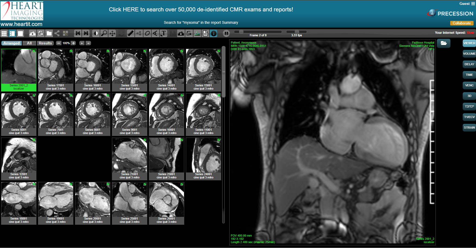This screenshot has height=248, width=476.
Task: Open the report document icon
Action: tap(205, 33)
